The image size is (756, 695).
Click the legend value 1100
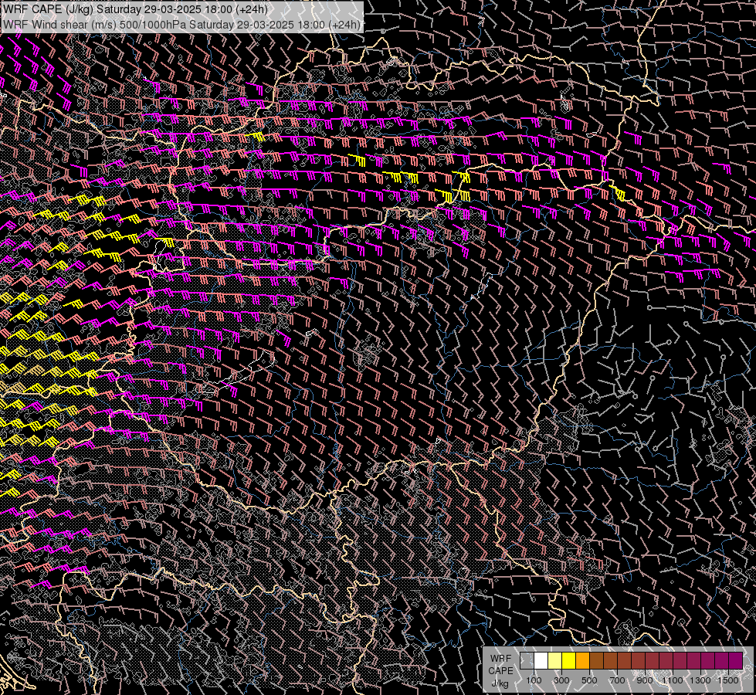(672, 680)
